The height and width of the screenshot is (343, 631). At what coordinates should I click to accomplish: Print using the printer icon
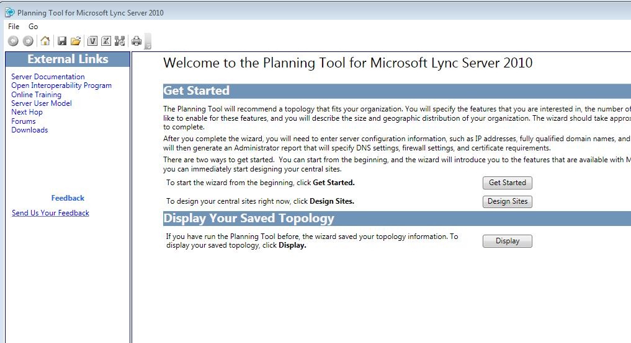(x=136, y=41)
